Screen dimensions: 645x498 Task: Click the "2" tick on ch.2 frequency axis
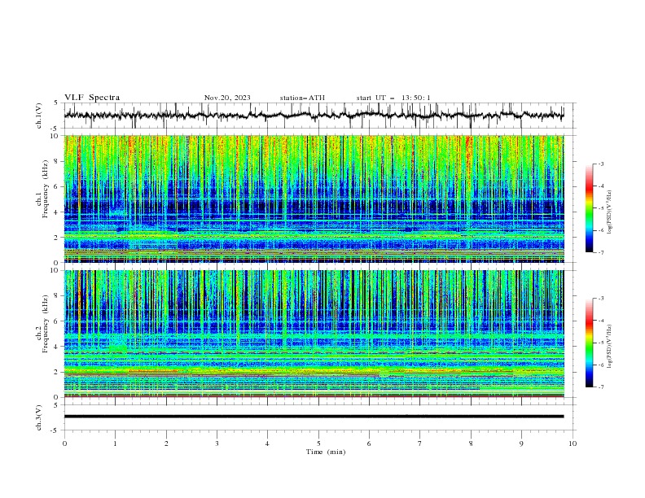[57, 372]
